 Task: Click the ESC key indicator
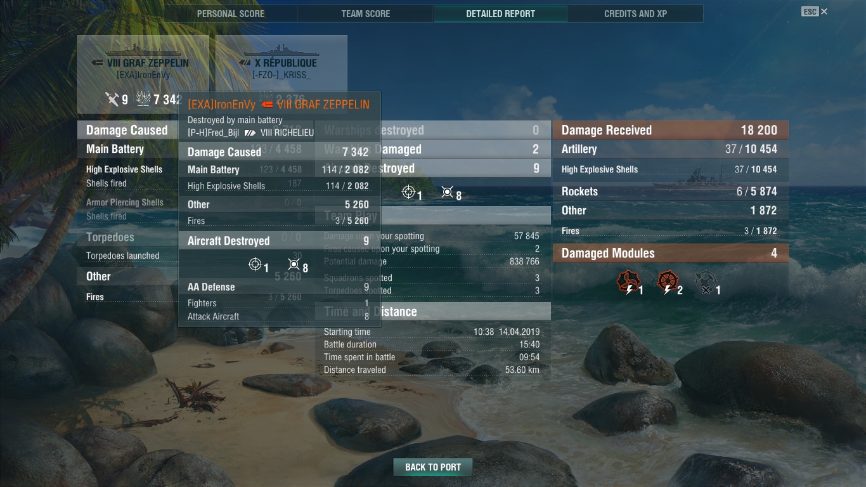(x=810, y=11)
